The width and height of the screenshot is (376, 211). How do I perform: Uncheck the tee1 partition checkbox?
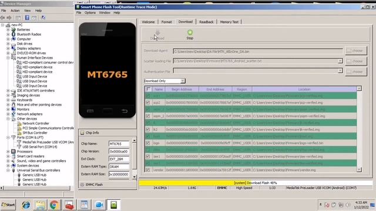coord(148,156)
